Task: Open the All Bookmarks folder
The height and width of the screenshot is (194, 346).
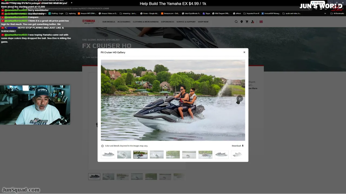Action: pyautogui.click(x=337, y=13)
